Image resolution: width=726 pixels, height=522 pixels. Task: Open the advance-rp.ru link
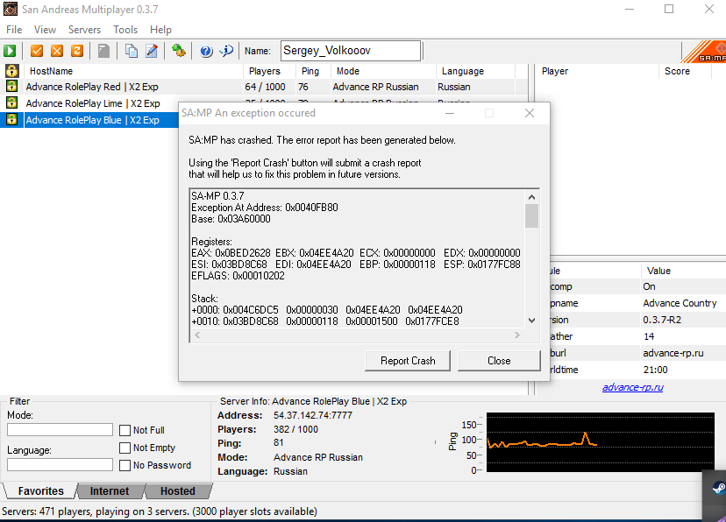(632, 387)
